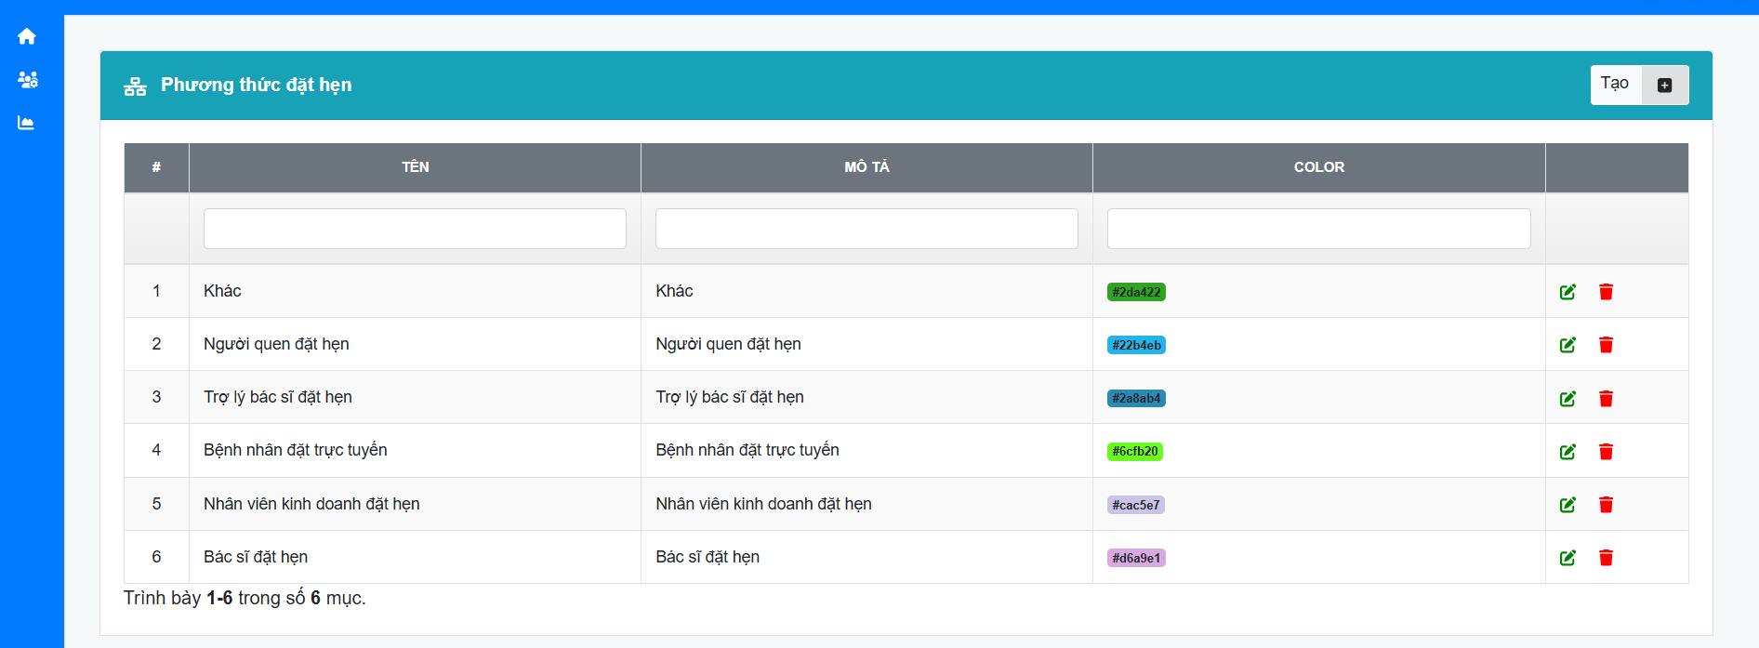Sort by the TÊN column header

coord(415,167)
